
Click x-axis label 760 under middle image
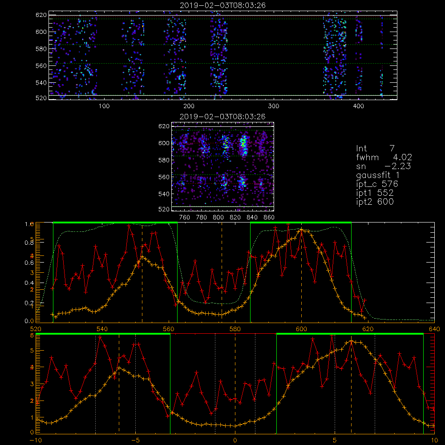pos(185,218)
